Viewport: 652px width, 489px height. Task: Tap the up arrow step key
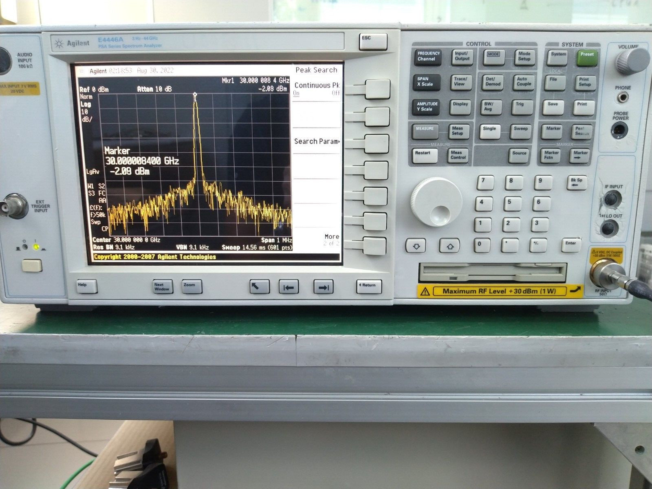(x=450, y=246)
